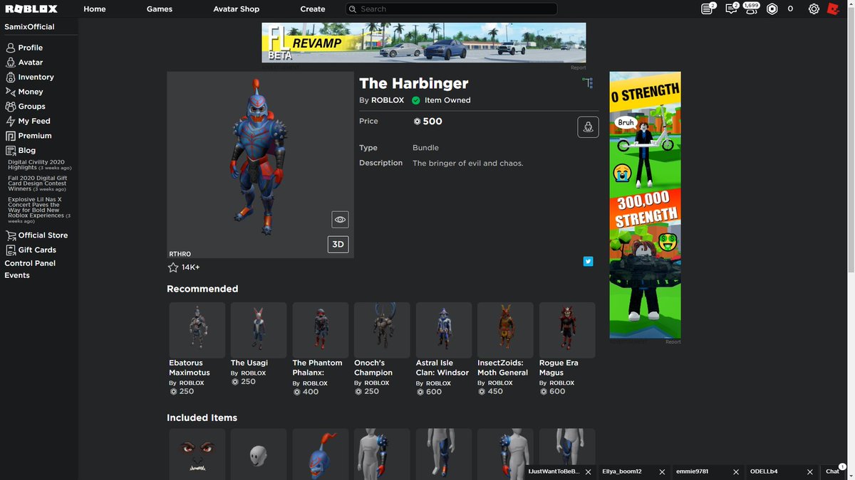Open Blog in the sidebar
The image size is (855, 480).
pyautogui.click(x=21, y=151)
